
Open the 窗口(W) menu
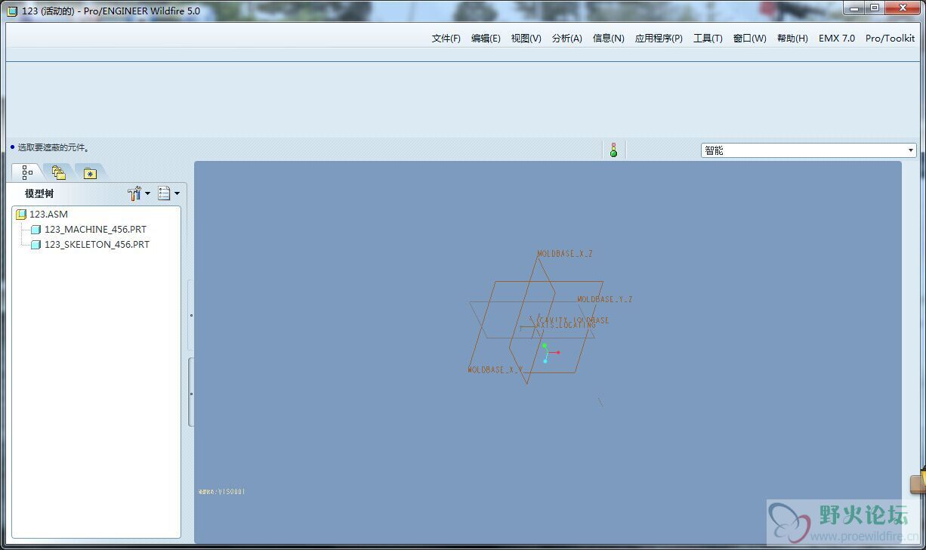pos(749,39)
